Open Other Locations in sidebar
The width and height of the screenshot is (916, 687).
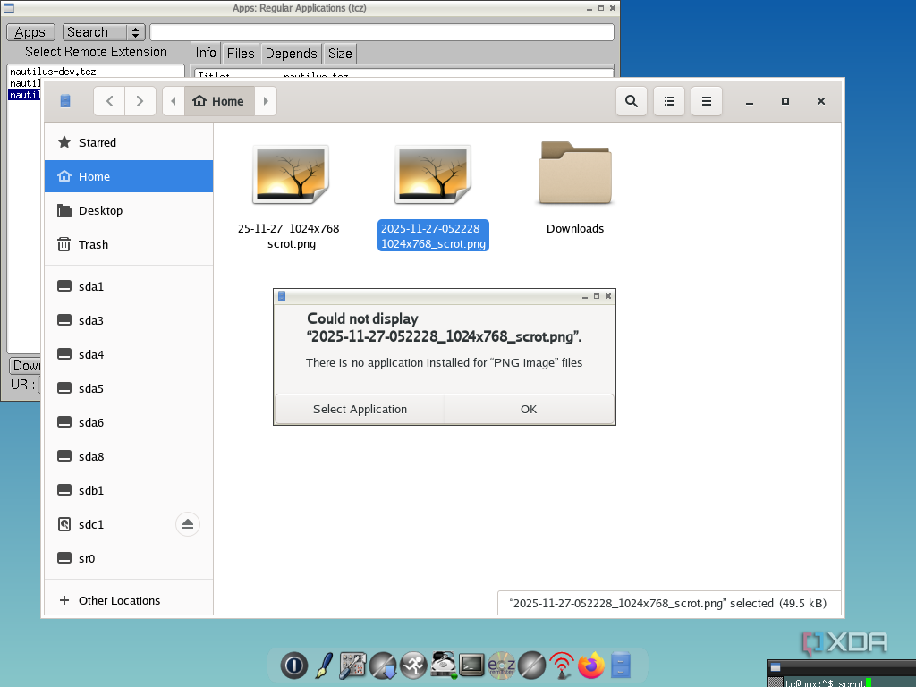tap(129, 600)
